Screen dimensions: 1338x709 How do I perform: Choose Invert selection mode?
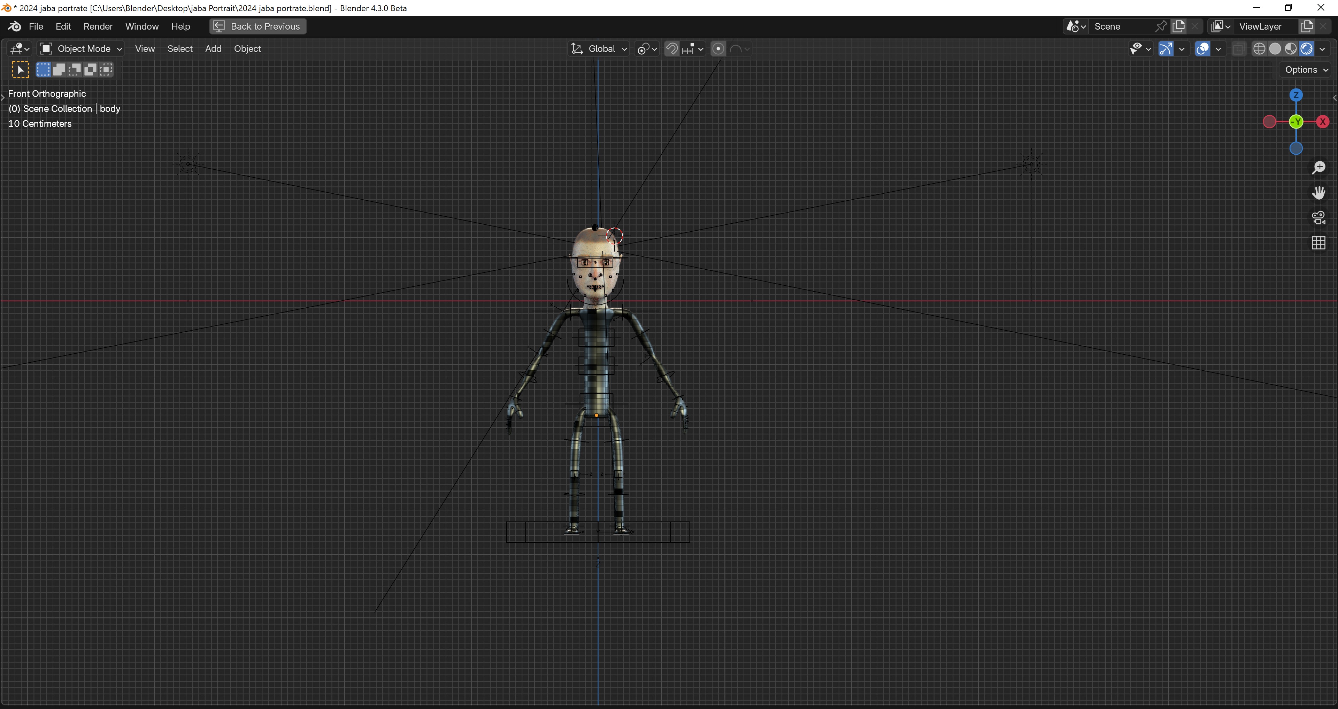pyautogui.click(x=90, y=70)
